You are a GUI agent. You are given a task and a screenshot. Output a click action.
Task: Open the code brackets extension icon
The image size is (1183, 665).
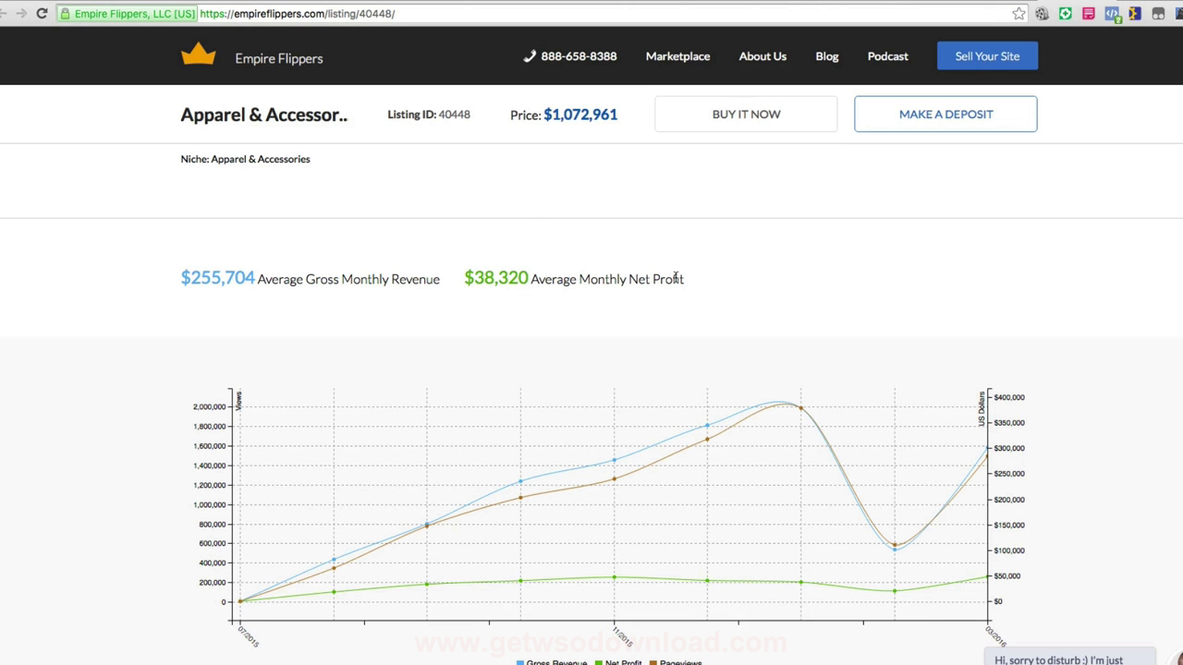tap(1112, 14)
